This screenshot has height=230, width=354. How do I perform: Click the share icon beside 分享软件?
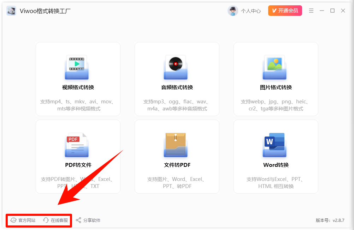(78, 220)
